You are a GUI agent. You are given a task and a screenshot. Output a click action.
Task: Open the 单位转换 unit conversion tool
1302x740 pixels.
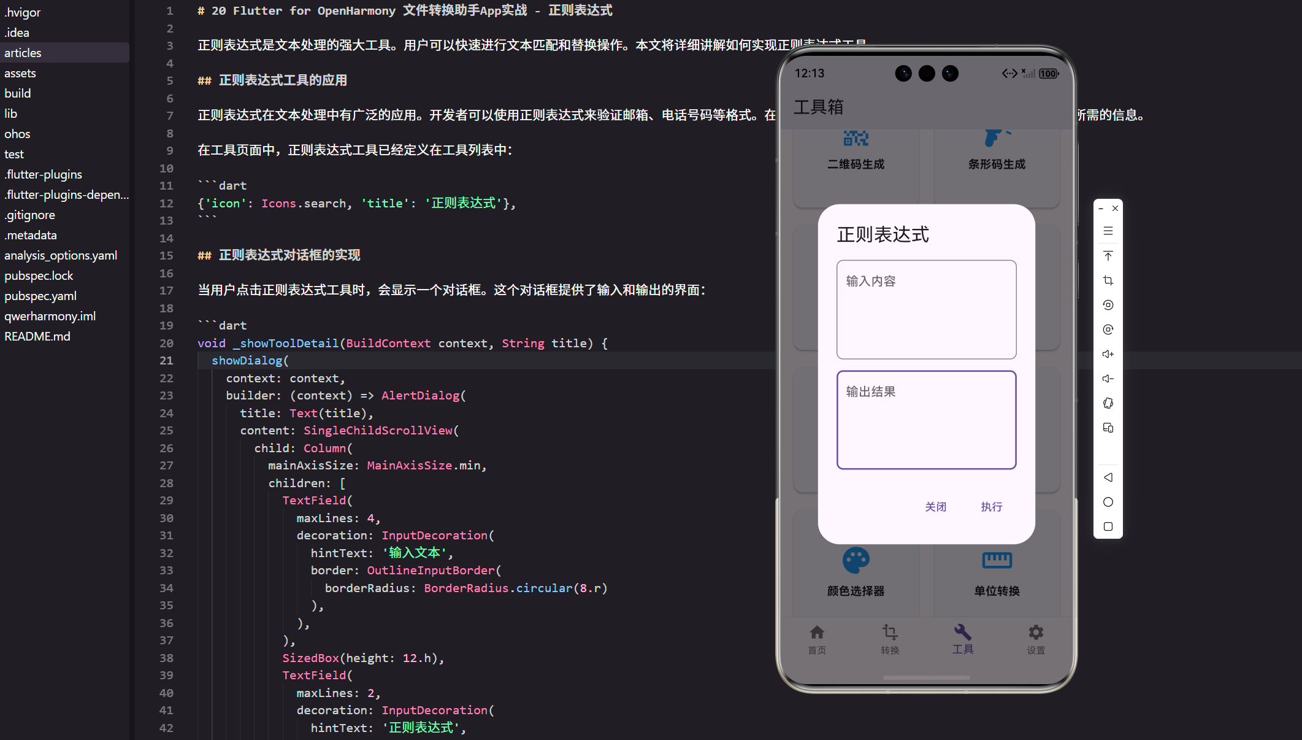(996, 571)
